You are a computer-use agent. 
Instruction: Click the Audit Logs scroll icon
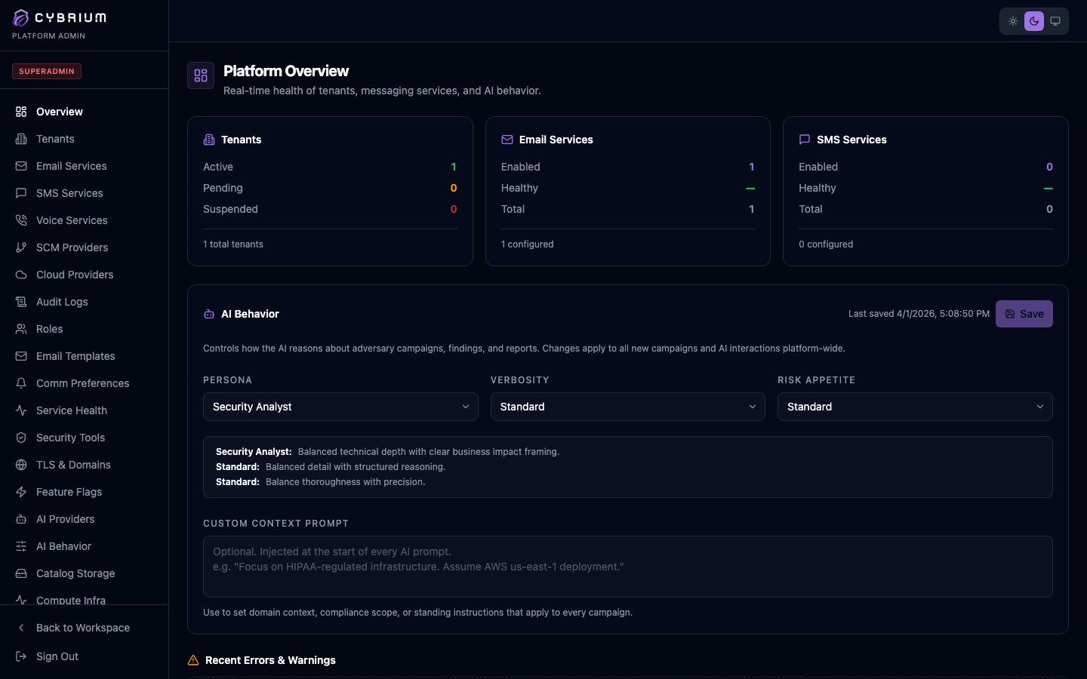[21, 302]
